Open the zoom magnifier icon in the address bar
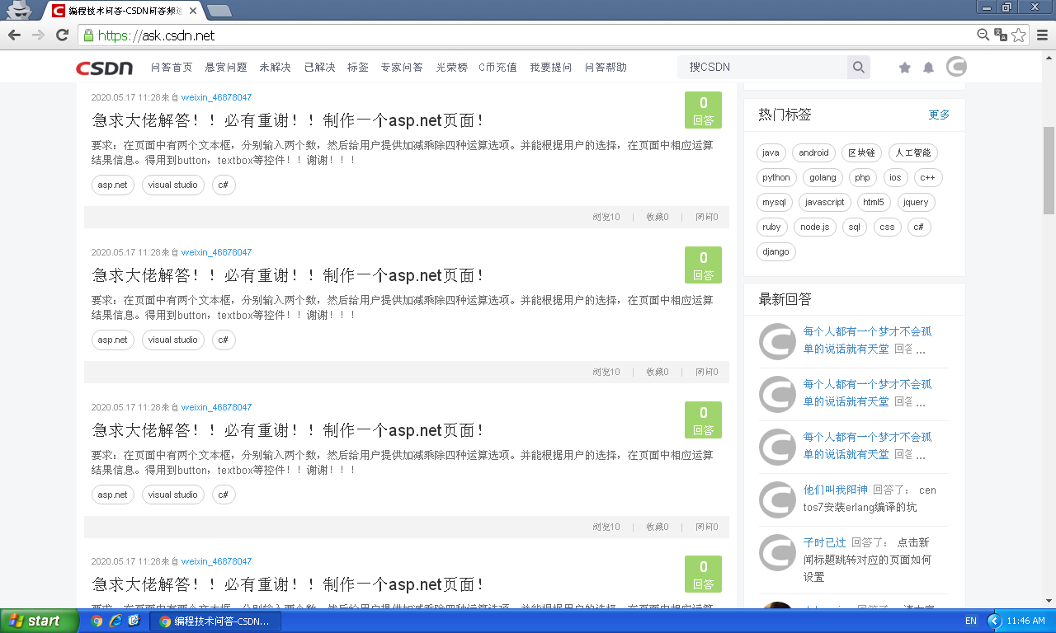Image resolution: width=1056 pixels, height=633 pixels. (x=983, y=35)
